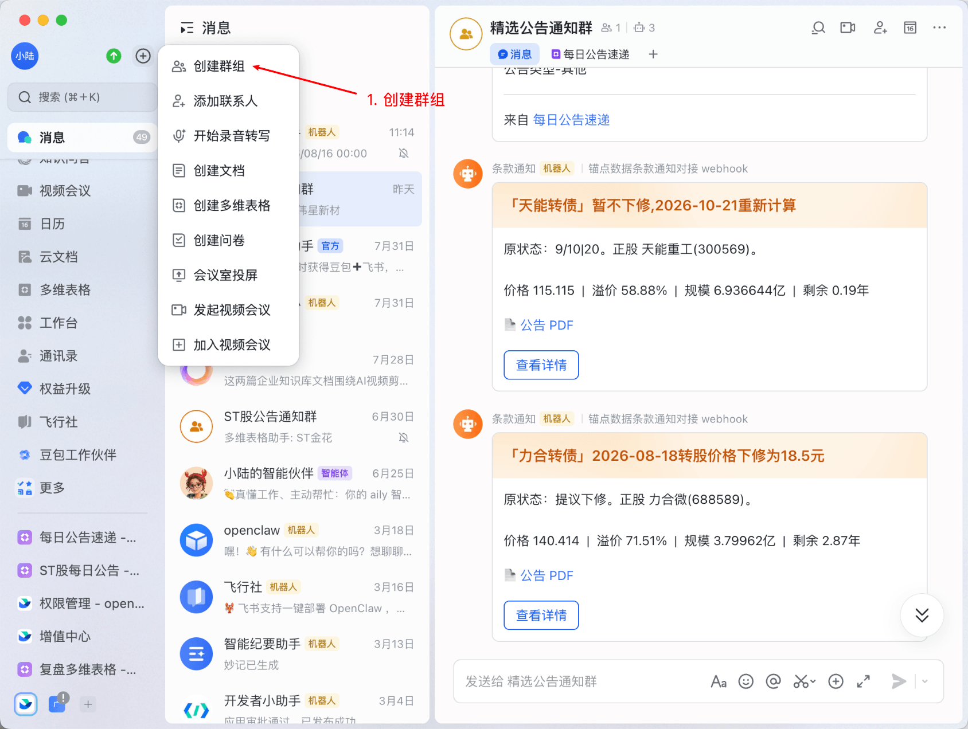968x729 pixels.
Task: Open more options ellipsis in header
Action: [939, 28]
